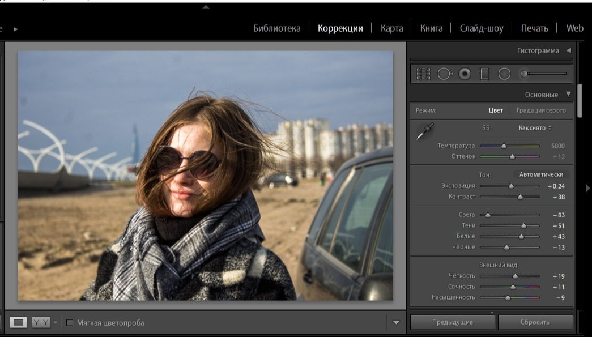The width and height of the screenshot is (592, 337).
Task: Open the Как снято white balance dropdown
Action: click(x=535, y=128)
